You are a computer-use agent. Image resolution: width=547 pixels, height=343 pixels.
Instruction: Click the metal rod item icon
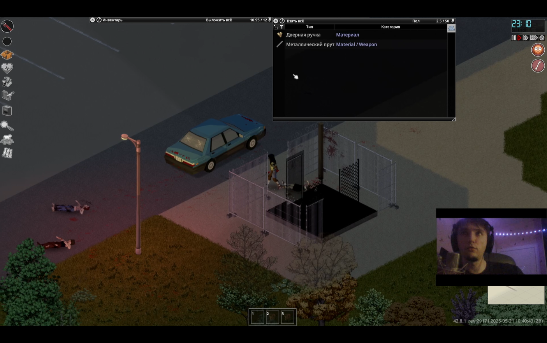[x=280, y=44]
